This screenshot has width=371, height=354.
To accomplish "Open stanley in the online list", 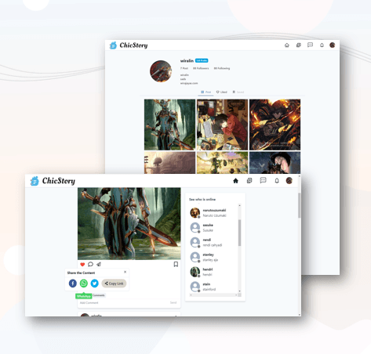I will point(213,257).
